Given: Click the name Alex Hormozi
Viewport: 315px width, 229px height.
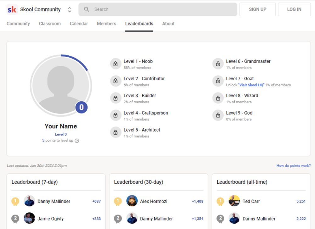Looking at the screenshot, I should (x=154, y=201).
